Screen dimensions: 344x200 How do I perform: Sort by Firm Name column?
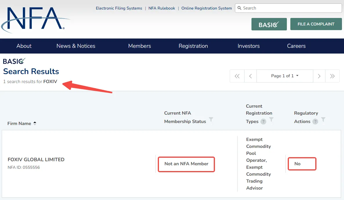(35, 123)
